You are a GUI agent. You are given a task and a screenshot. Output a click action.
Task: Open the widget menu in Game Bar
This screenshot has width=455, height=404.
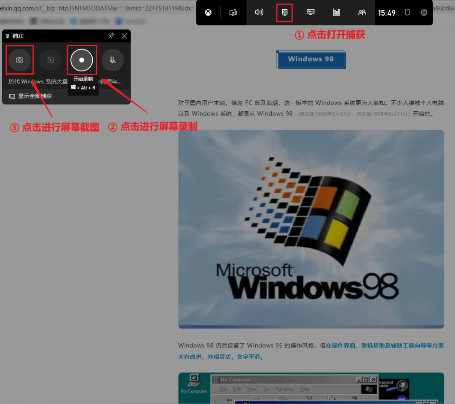[x=233, y=13]
